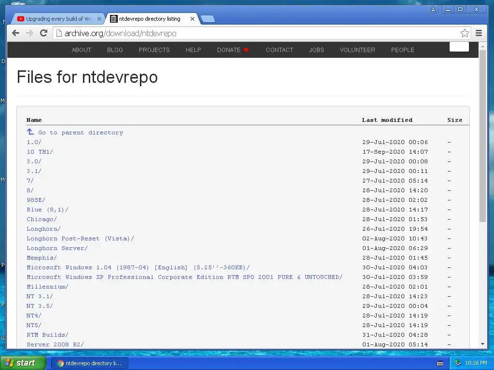Image resolution: width=494 pixels, height=370 pixels.
Task: Open the 10 TH1/ folder
Action: point(40,152)
